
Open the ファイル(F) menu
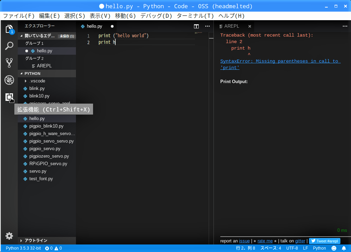pyautogui.click(x=19, y=16)
